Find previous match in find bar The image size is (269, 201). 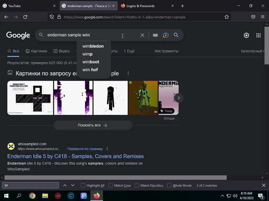[65, 185]
